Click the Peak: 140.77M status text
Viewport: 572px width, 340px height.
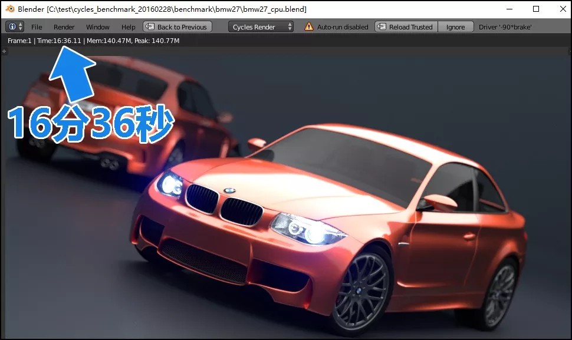click(157, 41)
